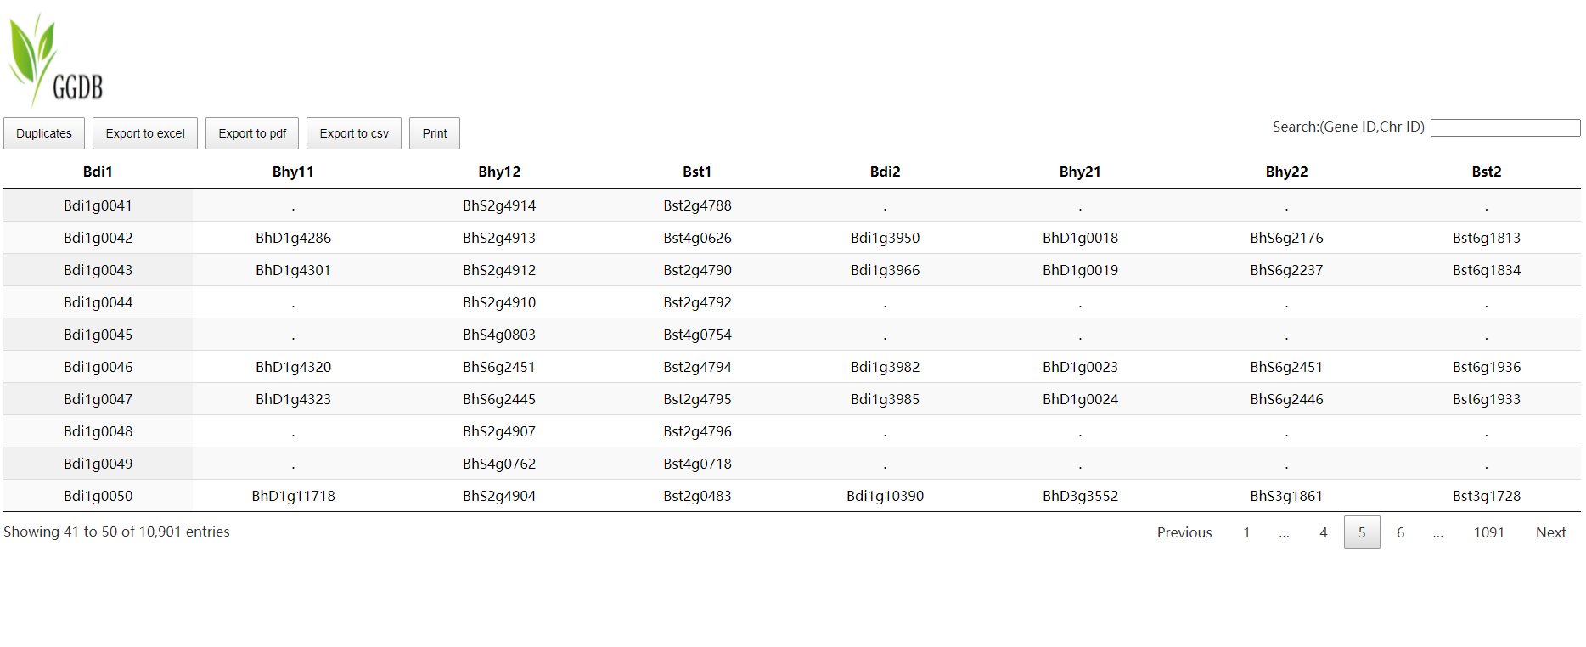Screen dimensions: 1586x647
Task: Sort by the Bdi1 column header
Action: click(98, 172)
